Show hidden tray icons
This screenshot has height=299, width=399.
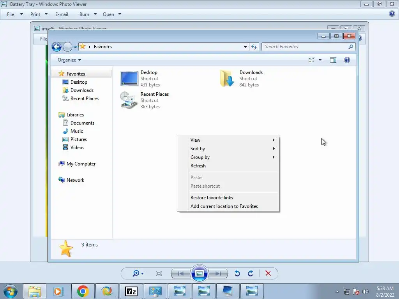pyautogui.click(x=337, y=292)
